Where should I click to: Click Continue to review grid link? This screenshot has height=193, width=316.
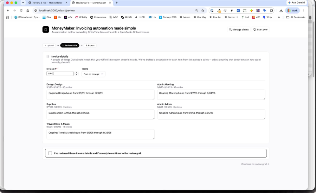[255, 164]
